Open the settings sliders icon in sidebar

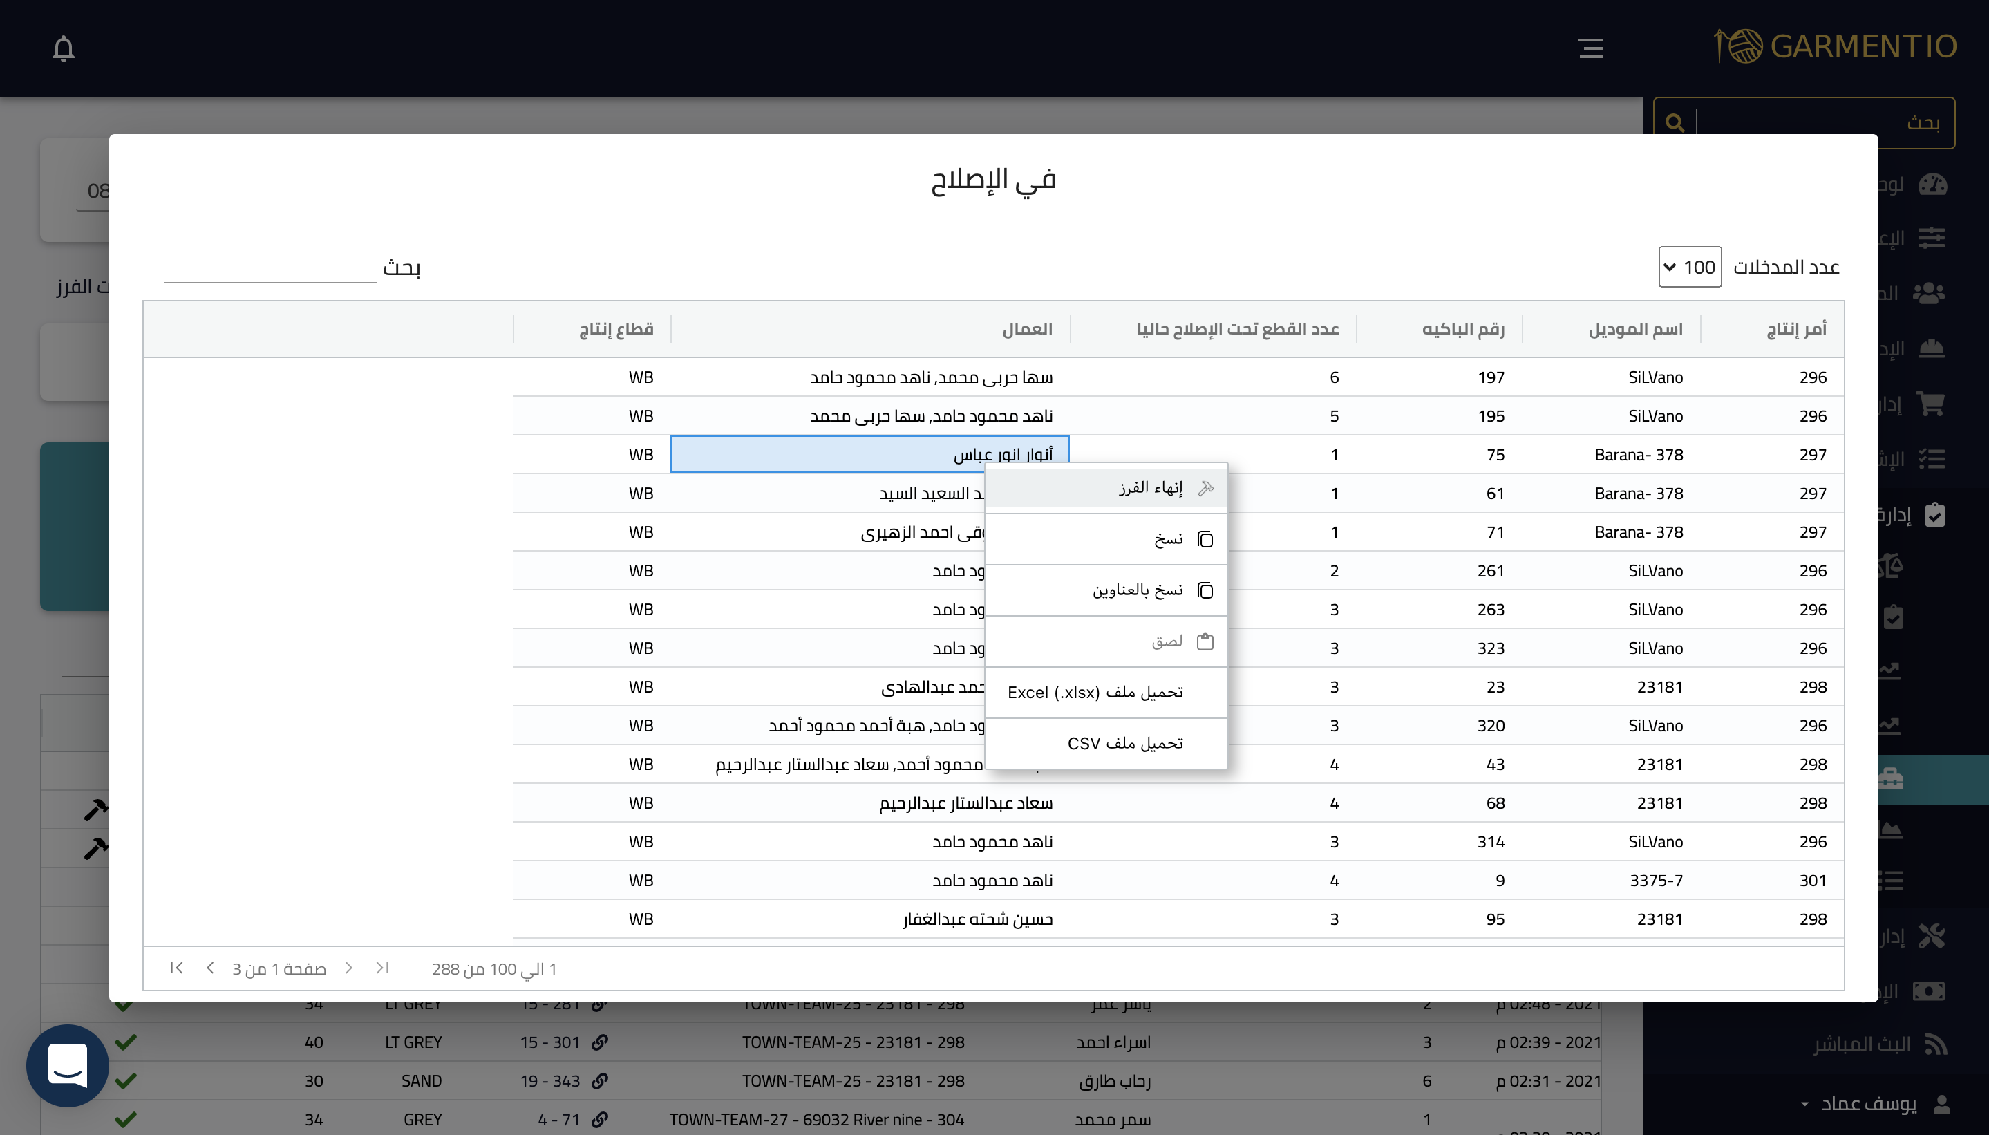(x=1932, y=237)
